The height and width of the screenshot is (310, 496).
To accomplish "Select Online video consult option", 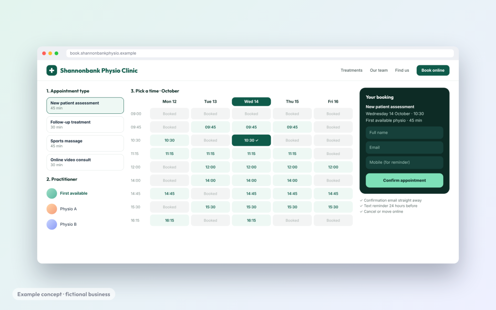I will pos(85,162).
